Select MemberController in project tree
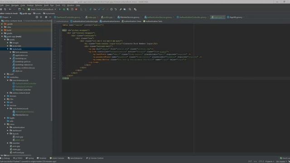 22,90
